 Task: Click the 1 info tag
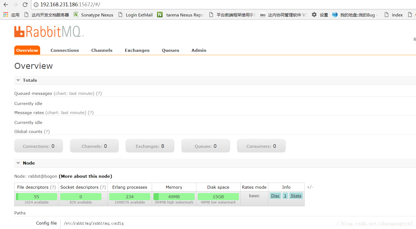click(x=285, y=196)
